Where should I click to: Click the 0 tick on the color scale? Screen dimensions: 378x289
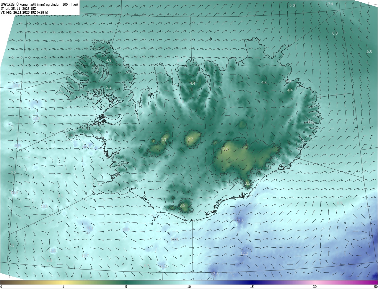[x=1, y=287]
